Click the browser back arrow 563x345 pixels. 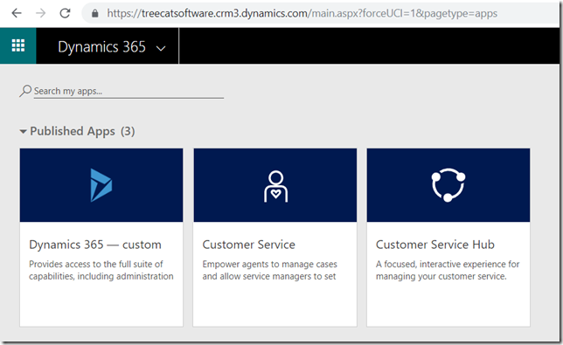(x=17, y=13)
